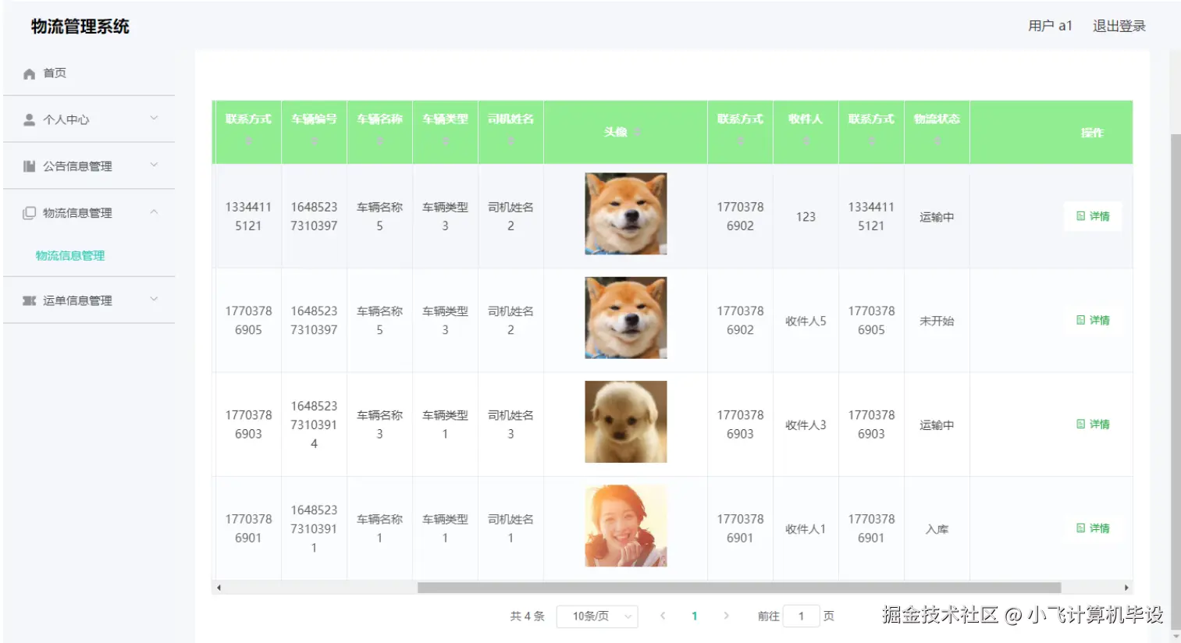Open Shiba avatar image in 收件人5 row

(626, 318)
